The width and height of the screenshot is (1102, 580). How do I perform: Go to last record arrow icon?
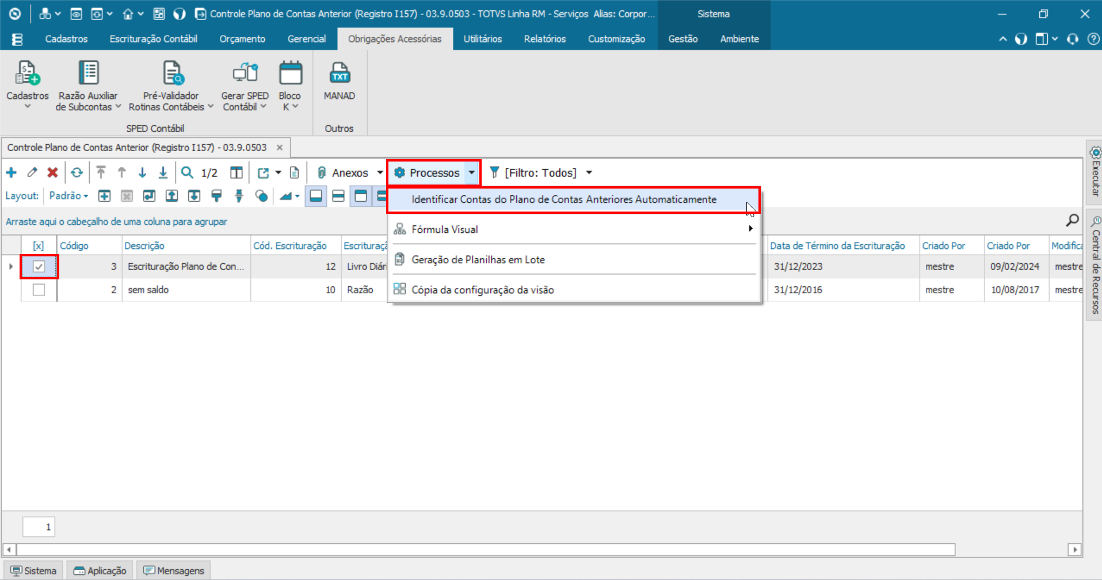[163, 172]
